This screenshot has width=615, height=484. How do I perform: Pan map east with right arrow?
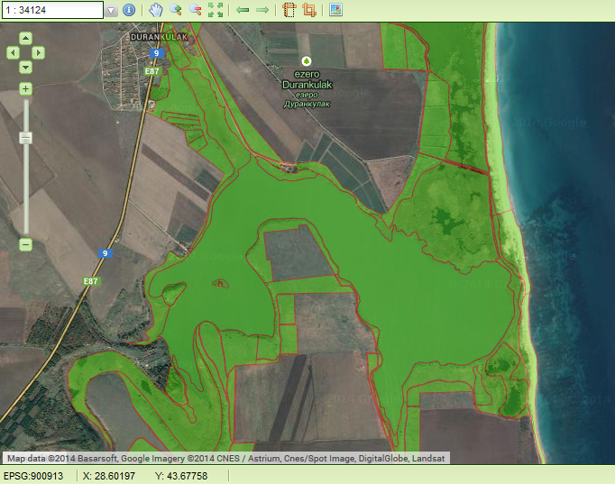click(x=38, y=53)
